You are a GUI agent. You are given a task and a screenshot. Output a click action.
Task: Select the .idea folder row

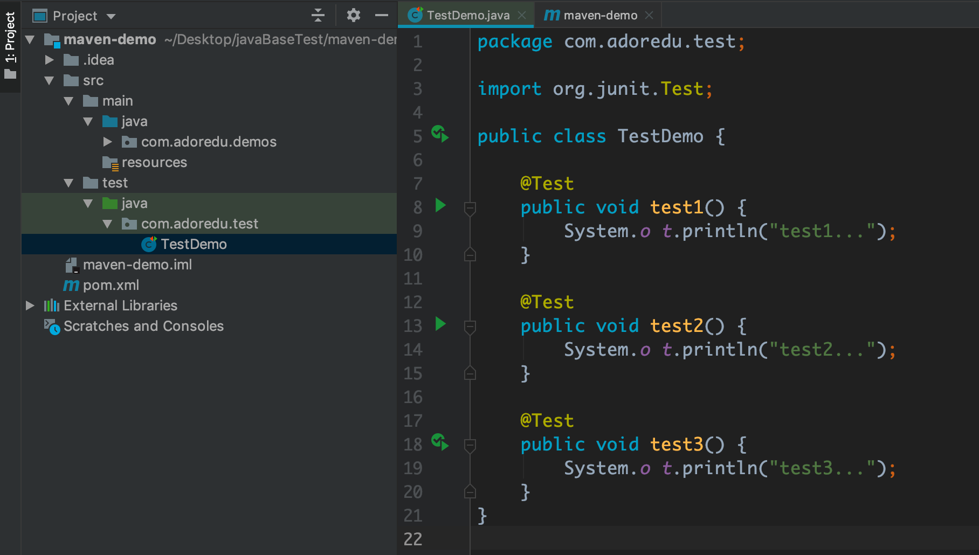click(x=209, y=60)
